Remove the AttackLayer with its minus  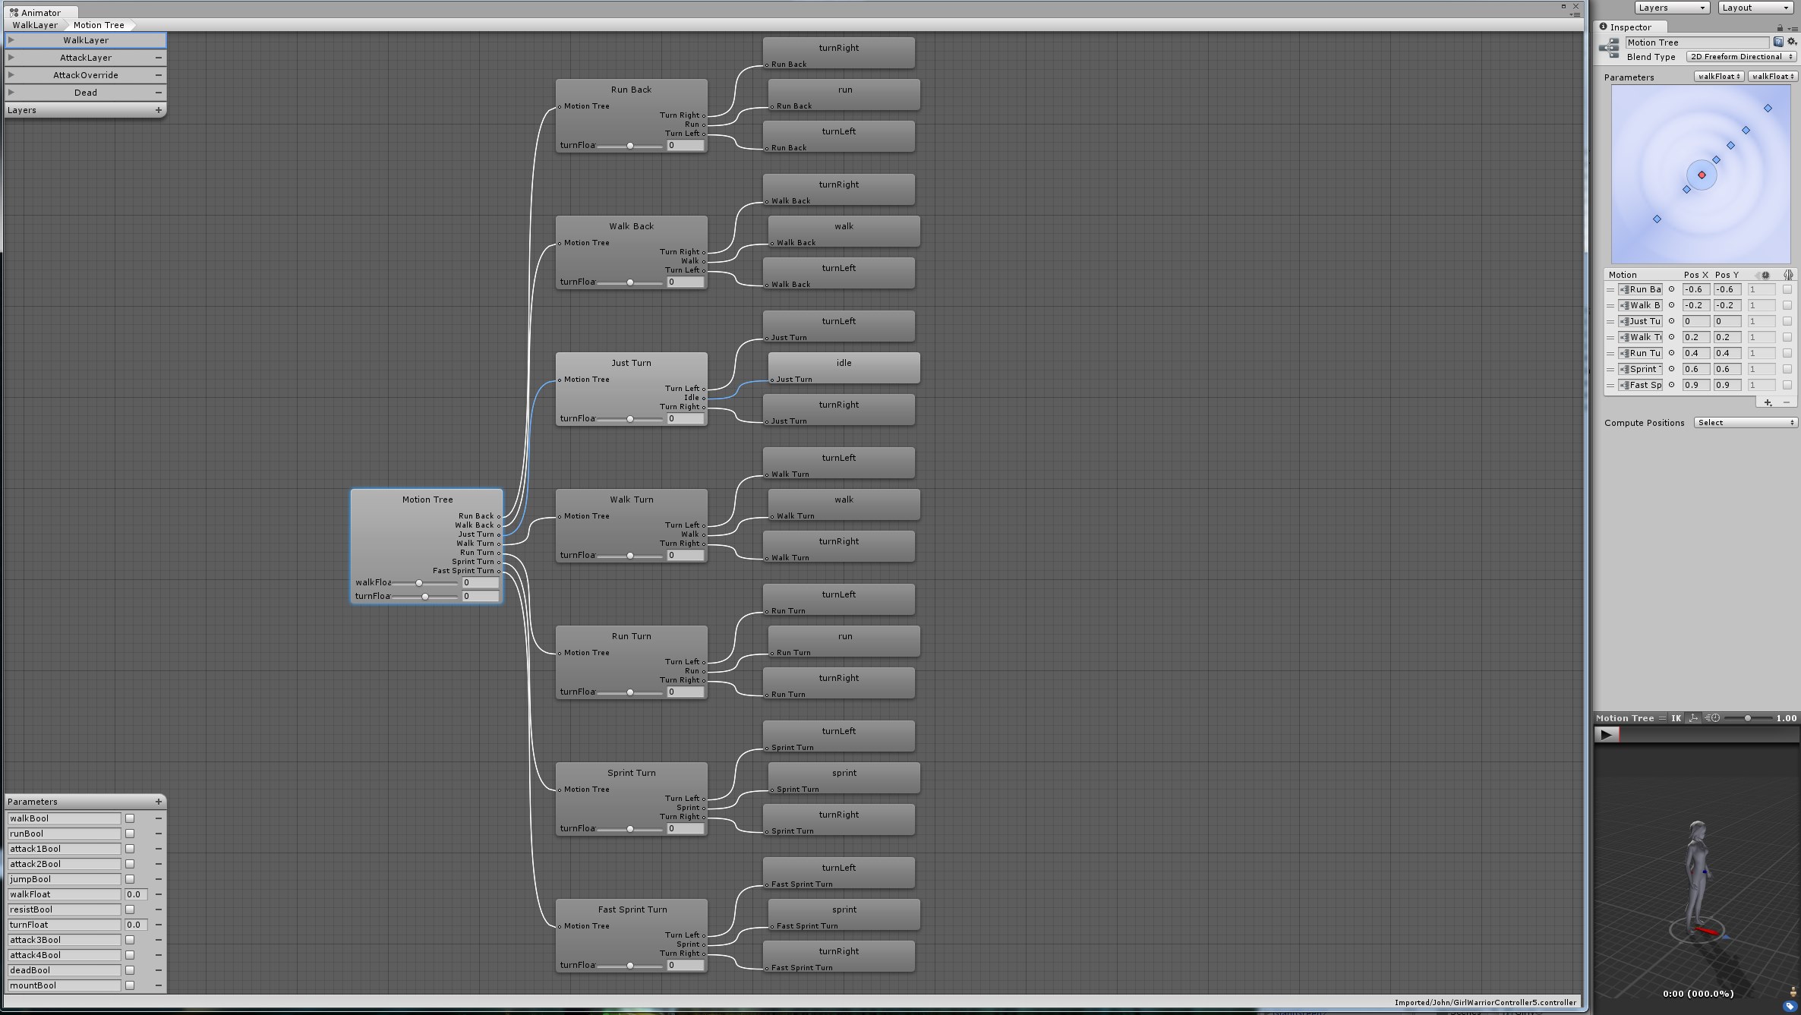pyautogui.click(x=159, y=58)
